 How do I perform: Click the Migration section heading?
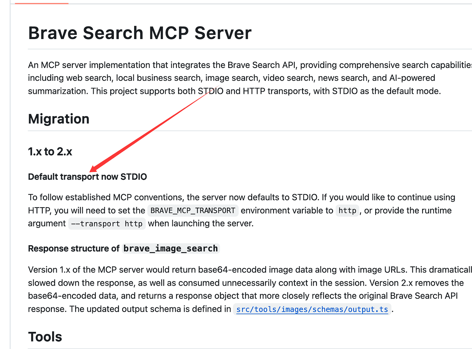59,119
